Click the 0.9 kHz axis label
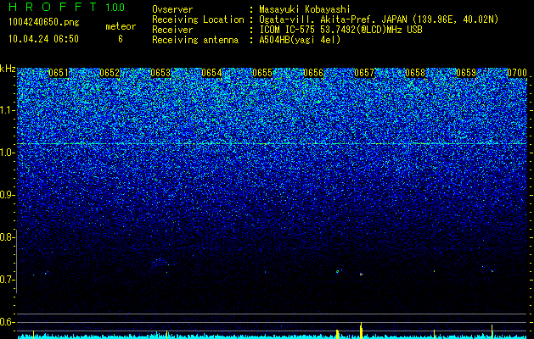 tap(6, 195)
